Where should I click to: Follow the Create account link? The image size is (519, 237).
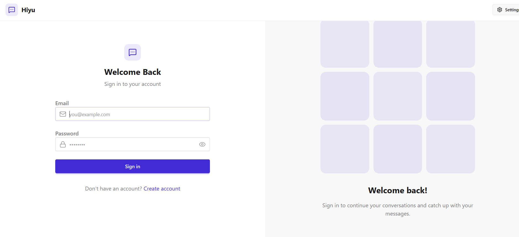coord(162,189)
